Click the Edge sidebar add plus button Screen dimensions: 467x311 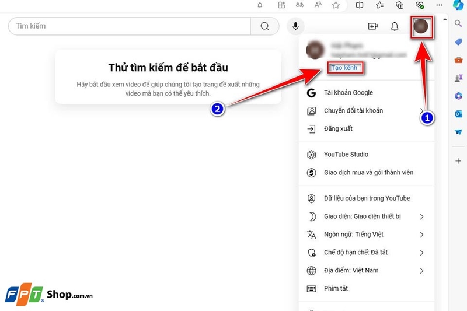tap(458, 161)
